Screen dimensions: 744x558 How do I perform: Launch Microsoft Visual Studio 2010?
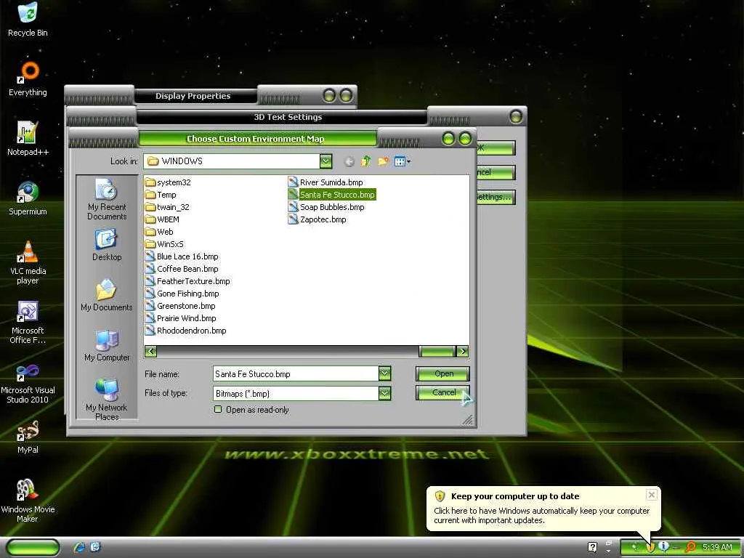(28, 382)
